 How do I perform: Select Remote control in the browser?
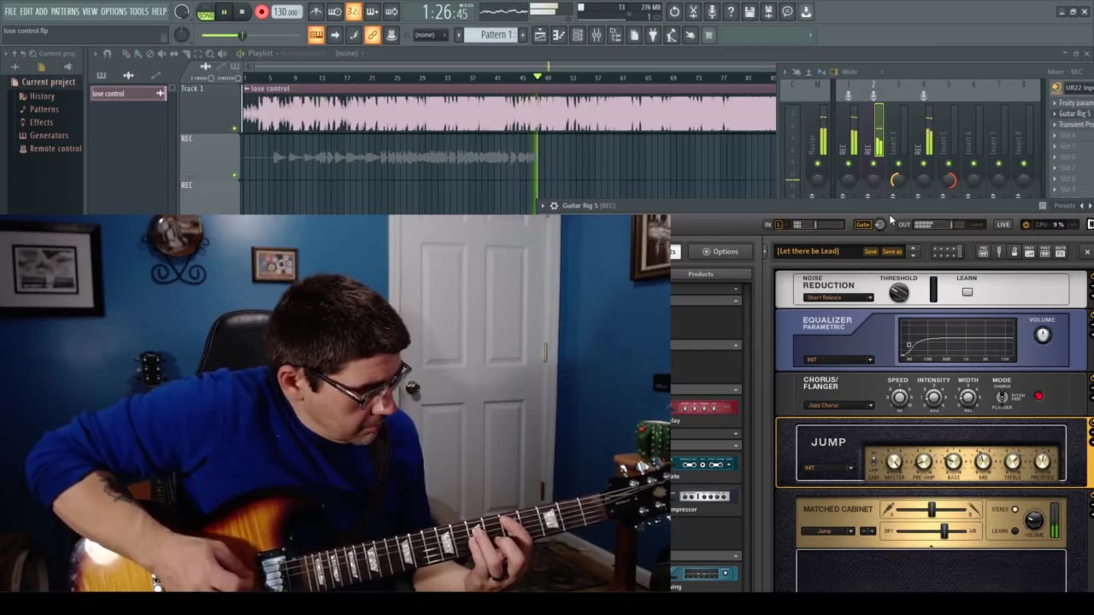click(x=56, y=149)
